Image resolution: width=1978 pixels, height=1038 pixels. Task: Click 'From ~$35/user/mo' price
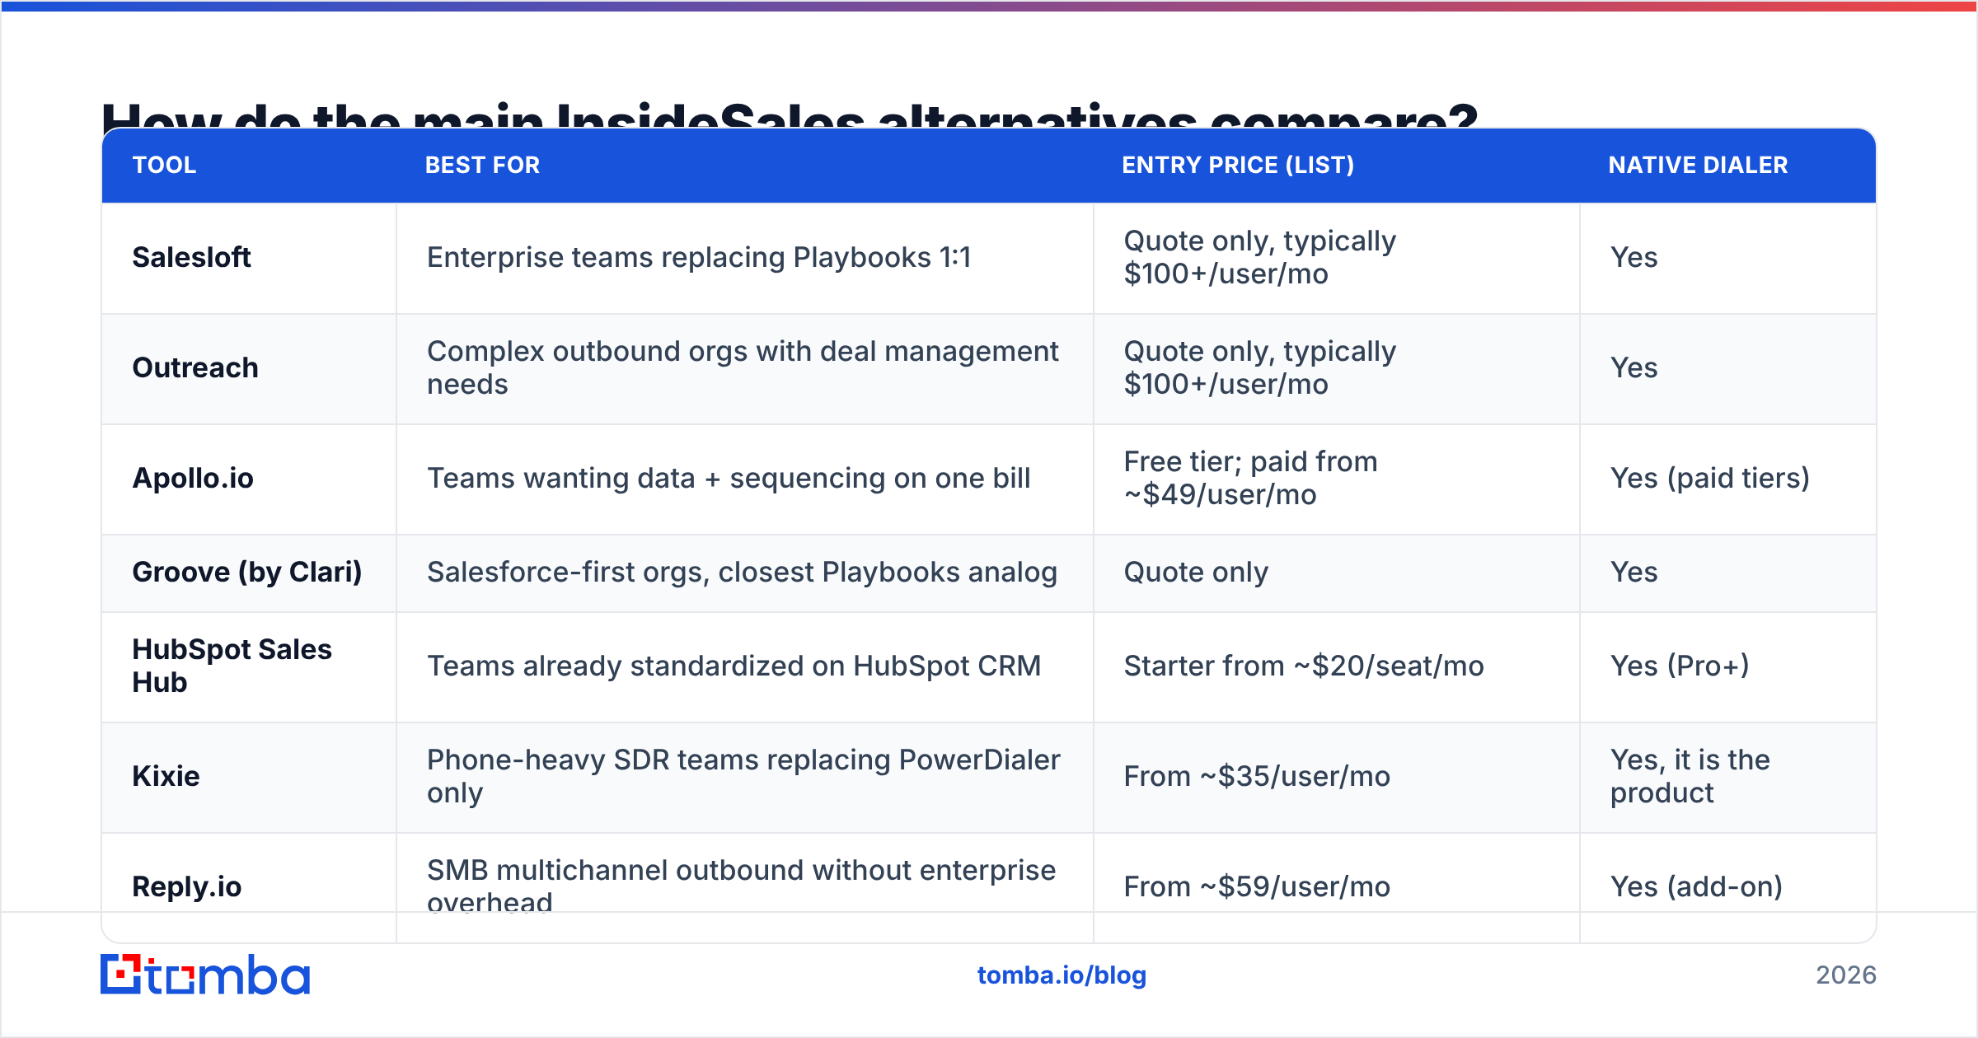click(1257, 776)
